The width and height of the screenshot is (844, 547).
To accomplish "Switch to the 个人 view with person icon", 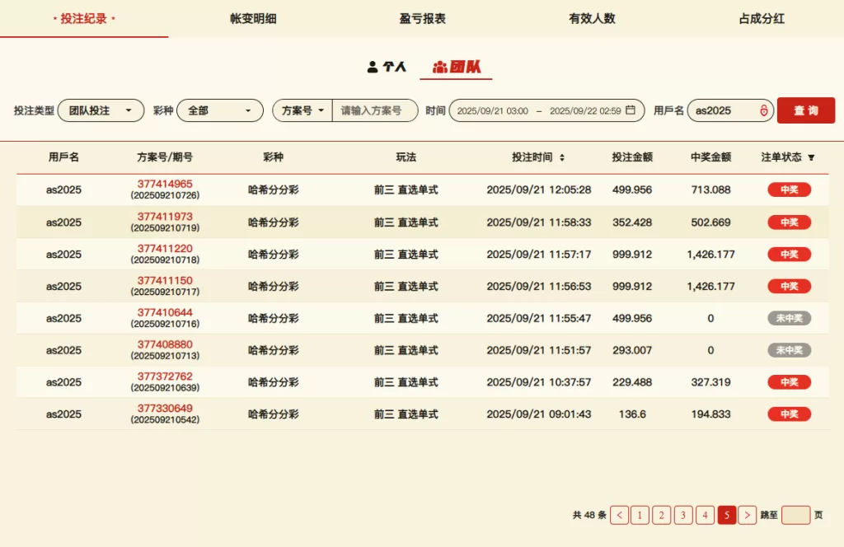I will coord(387,67).
